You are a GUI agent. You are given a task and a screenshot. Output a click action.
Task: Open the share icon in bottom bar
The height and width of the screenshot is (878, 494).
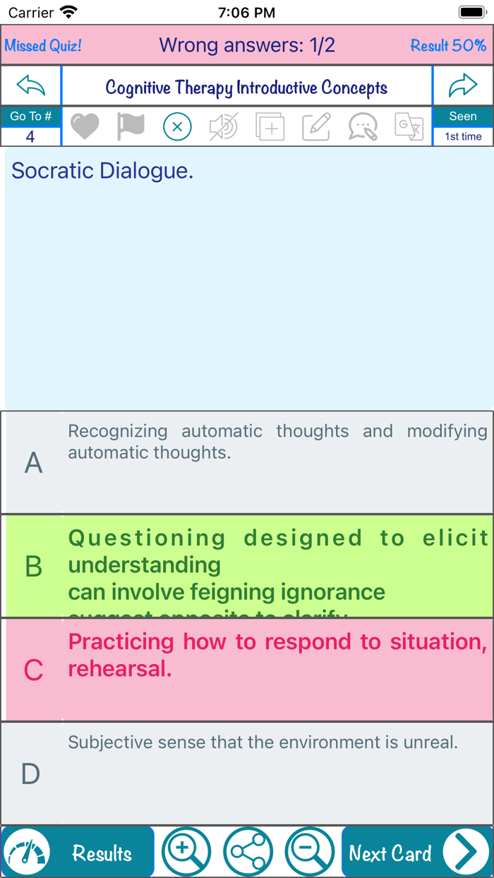point(248,852)
